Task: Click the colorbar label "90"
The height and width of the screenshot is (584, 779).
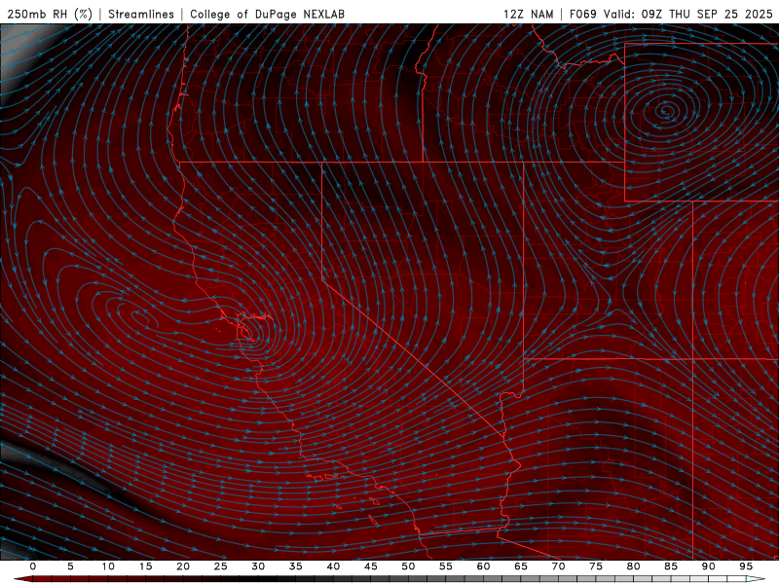Action: point(708,566)
